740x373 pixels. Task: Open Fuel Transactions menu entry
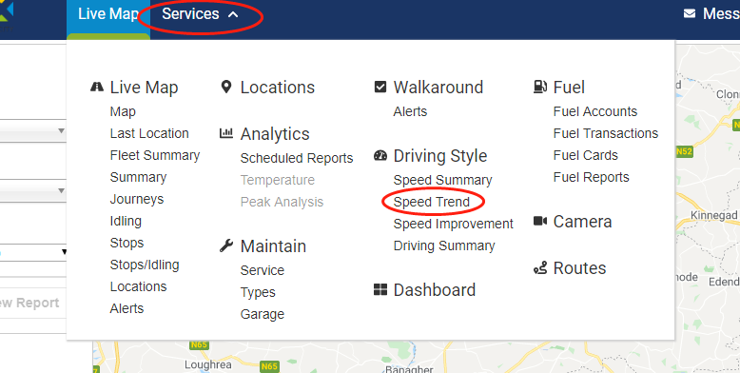[x=606, y=133]
